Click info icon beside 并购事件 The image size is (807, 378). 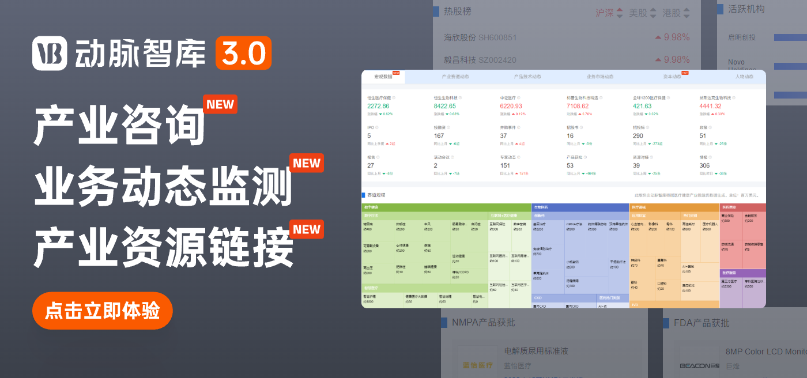(x=519, y=127)
